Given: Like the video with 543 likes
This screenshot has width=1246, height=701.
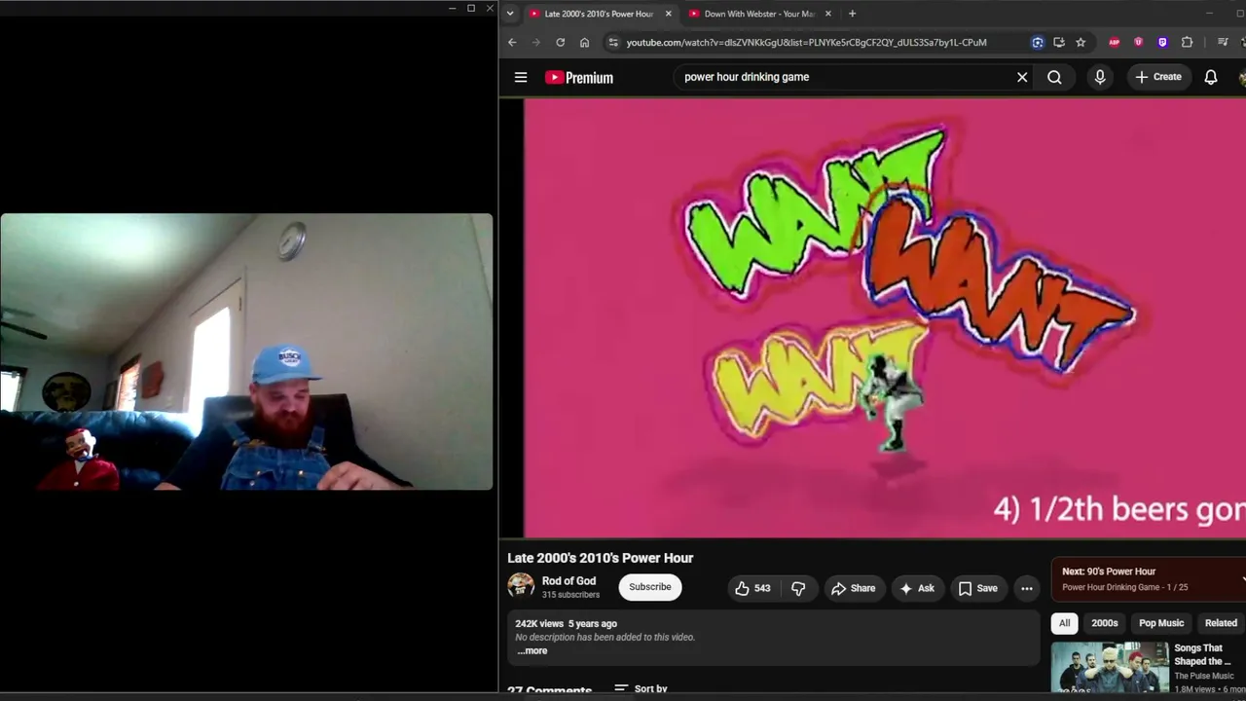Looking at the screenshot, I should pos(751,588).
